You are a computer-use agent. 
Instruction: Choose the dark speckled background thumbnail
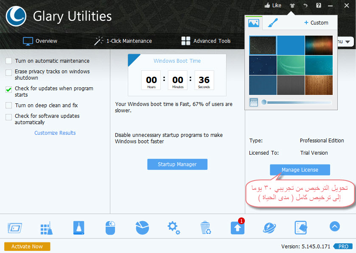point(263,45)
